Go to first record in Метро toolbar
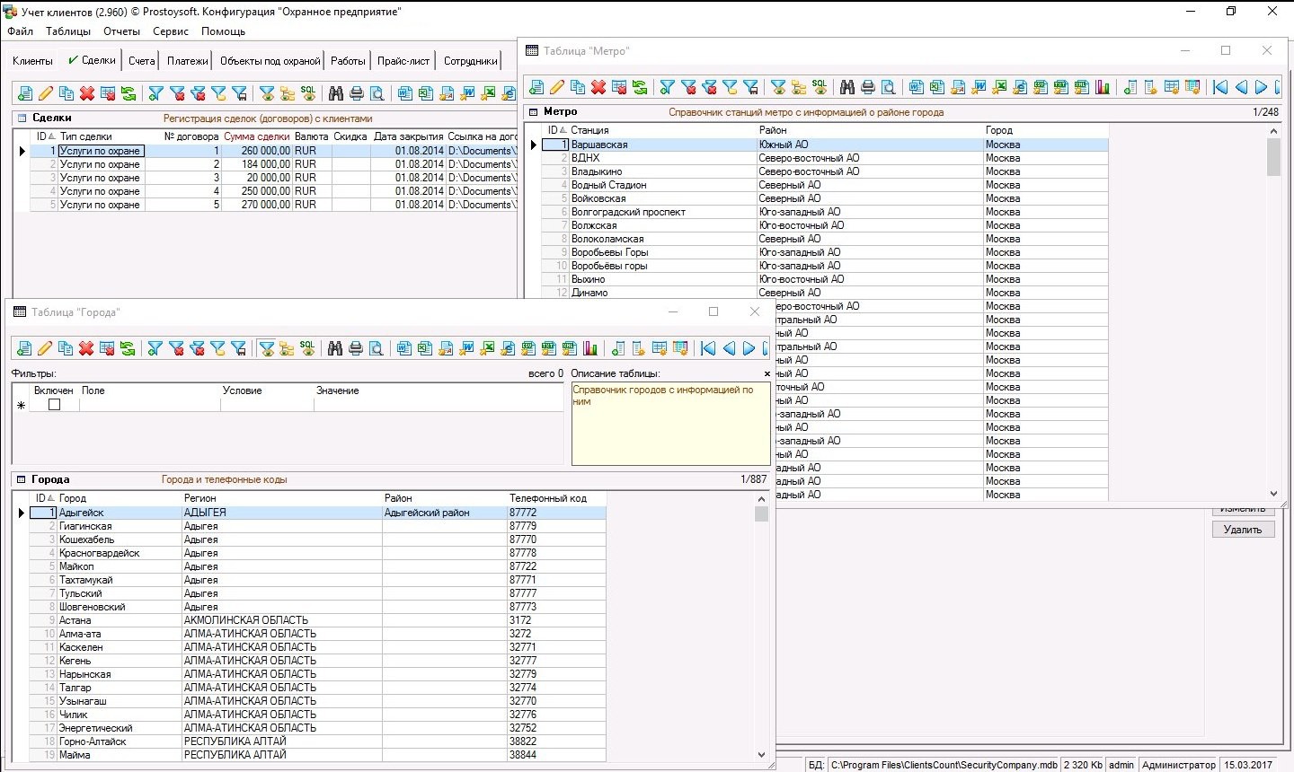1294x772 pixels. pyautogui.click(x=1220, y=87)
